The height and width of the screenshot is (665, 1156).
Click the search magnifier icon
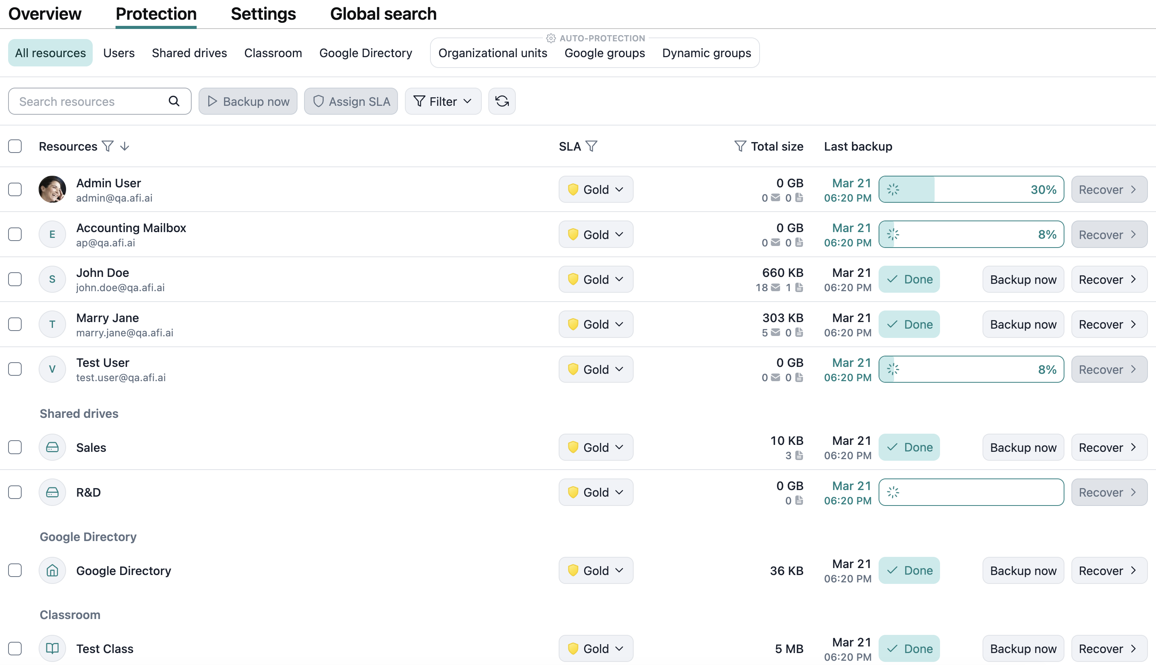174,101
